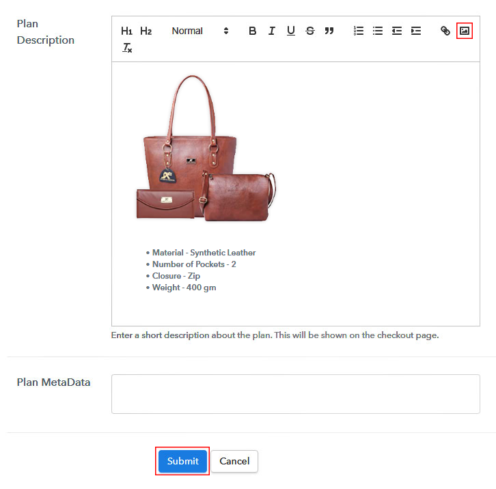The width and height of the screenshot is (496, 489).
Task: Apply Heading 1 format
Action: coord(126,31)
